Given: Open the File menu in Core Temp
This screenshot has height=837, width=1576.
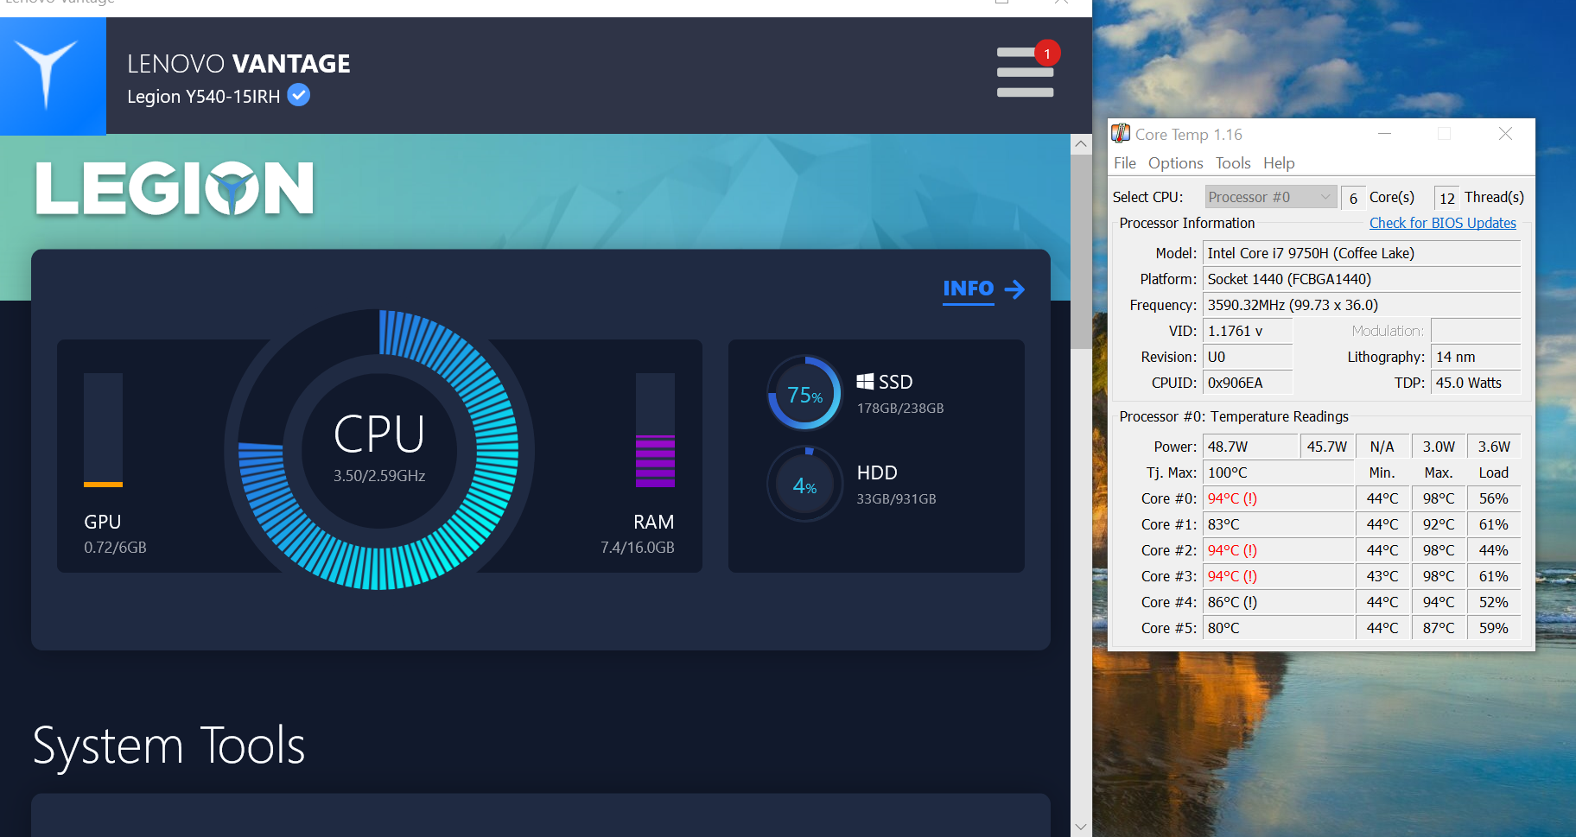Looking at the screenshot, I should pos(1124,162).
